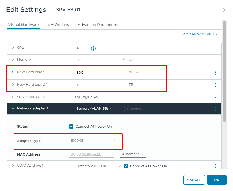Toggle CD/DVD Connect At Power On checkbox
Viewport: 233px width, 191px height.
[x=126, y=166]
